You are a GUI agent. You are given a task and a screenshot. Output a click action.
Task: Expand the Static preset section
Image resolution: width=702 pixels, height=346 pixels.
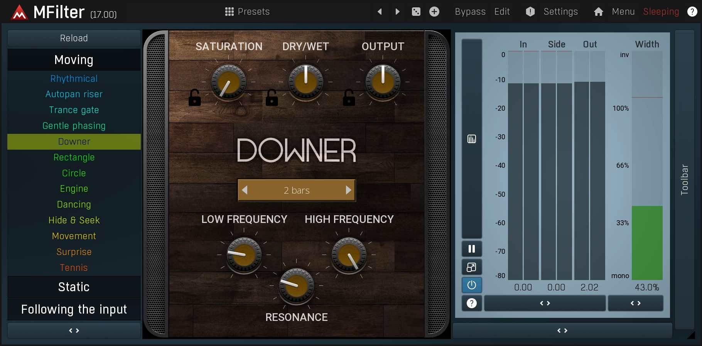pyautogui.click(x=74, y=287)
